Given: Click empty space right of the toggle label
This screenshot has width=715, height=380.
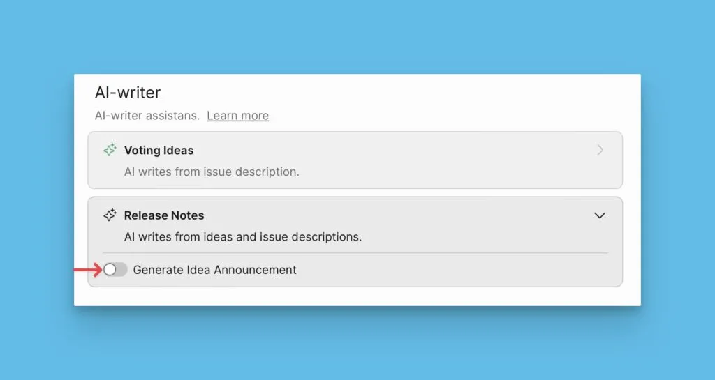Looking at the screenshot, I should pyautogui.click(x=454, y=270).
